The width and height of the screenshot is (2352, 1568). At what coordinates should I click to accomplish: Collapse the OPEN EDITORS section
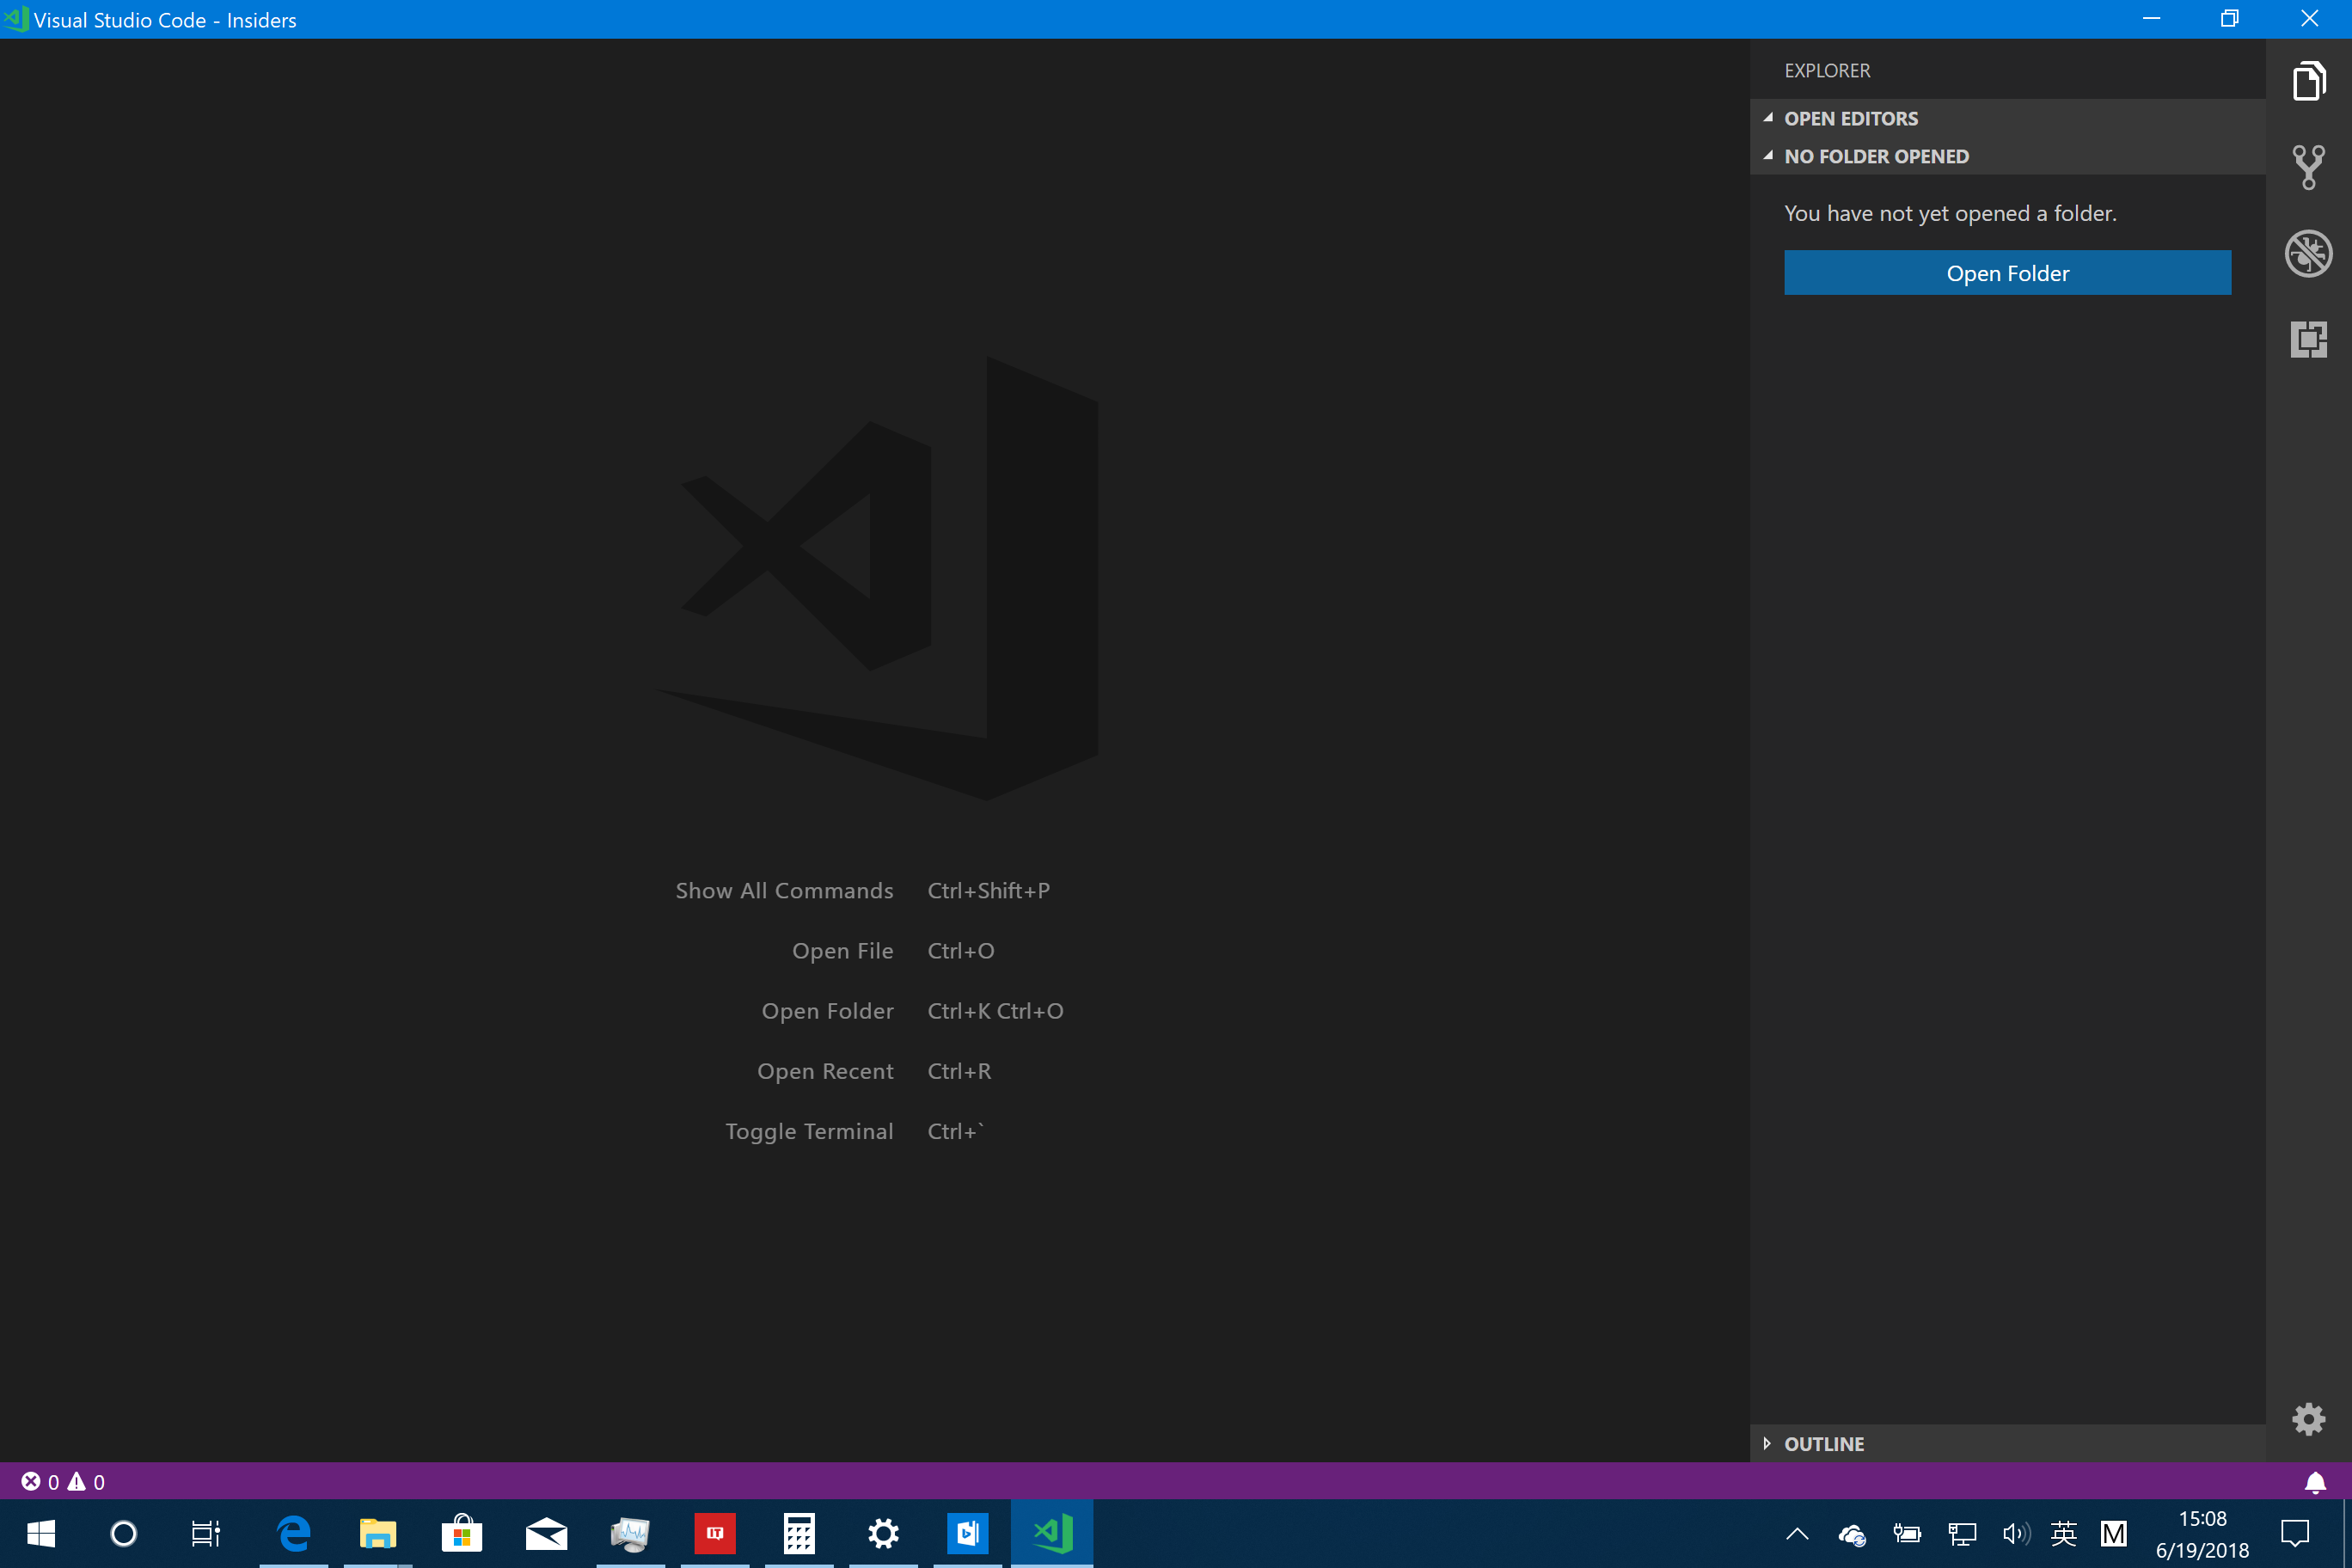[x=1850, y=118]
